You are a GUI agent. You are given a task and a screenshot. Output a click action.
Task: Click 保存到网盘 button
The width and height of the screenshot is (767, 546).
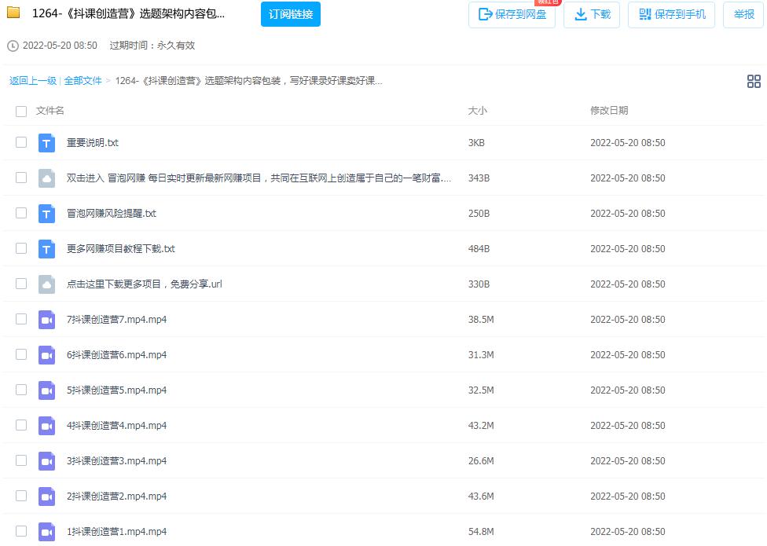tap(512, 15)
